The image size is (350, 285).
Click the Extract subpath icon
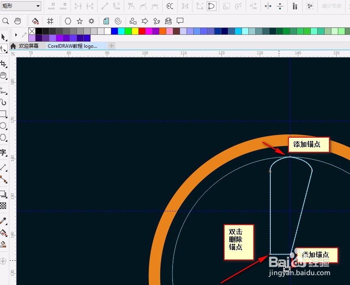click(185, 6)
